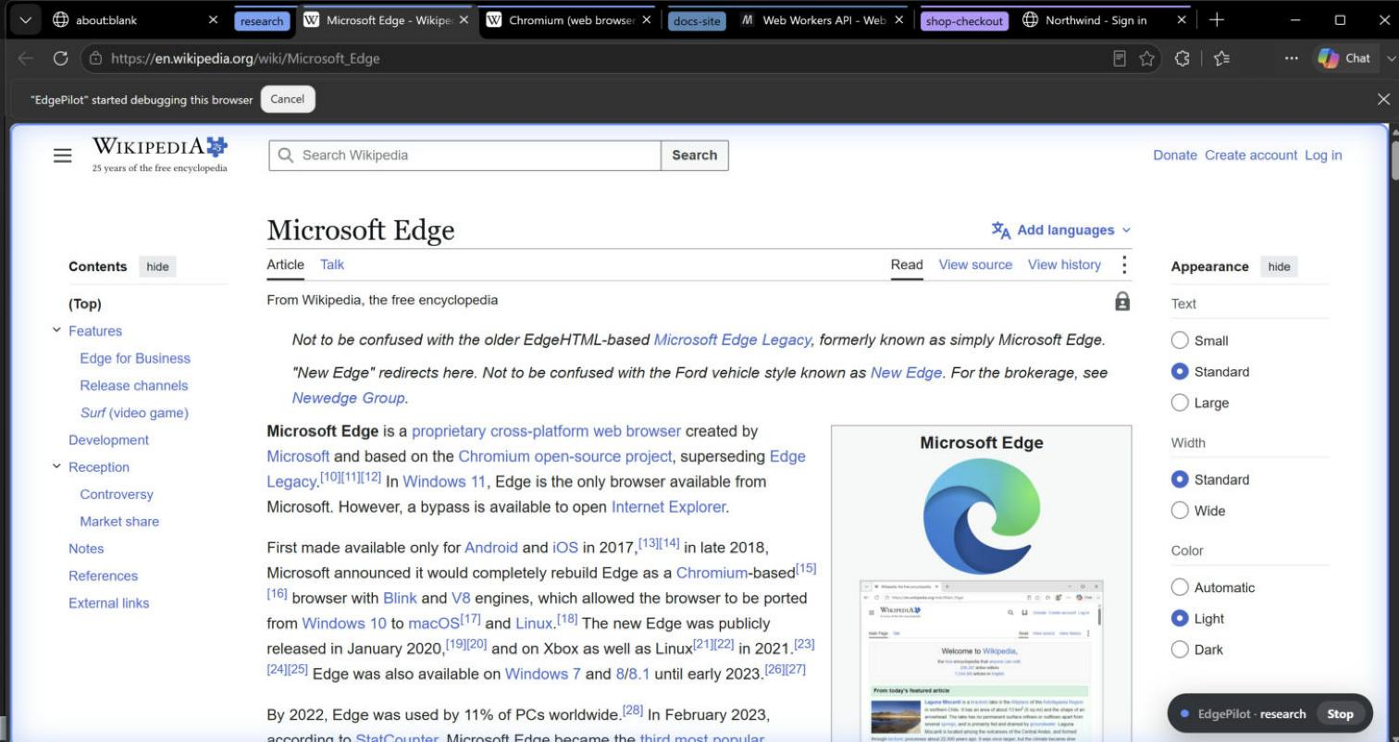Open the Copilot Chat button

coord(1344,58)
